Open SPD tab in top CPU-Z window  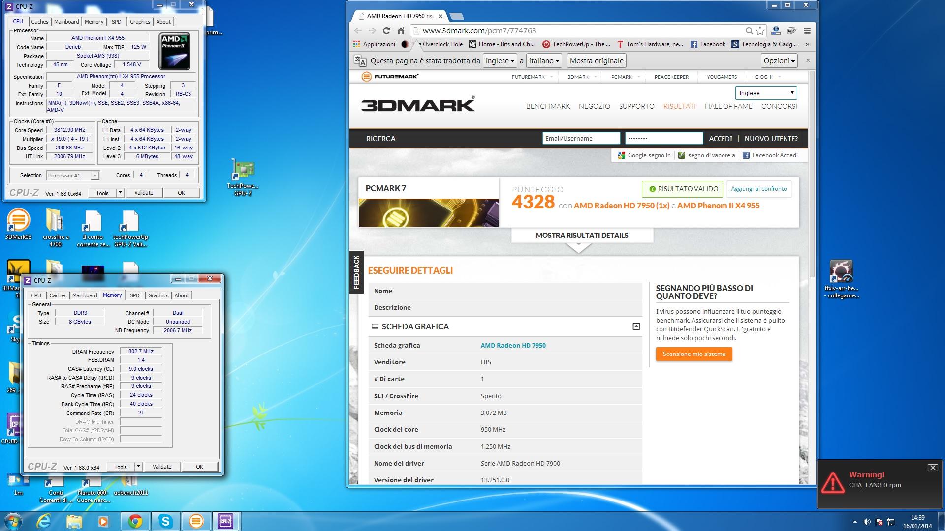117,22
